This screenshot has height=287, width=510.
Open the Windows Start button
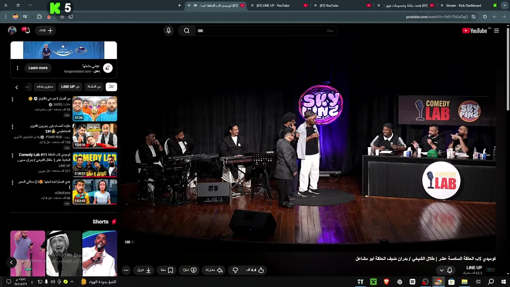tap(504, 282)
